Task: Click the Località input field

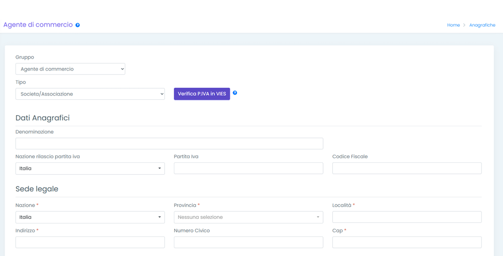Action: [x=407, y=217]
